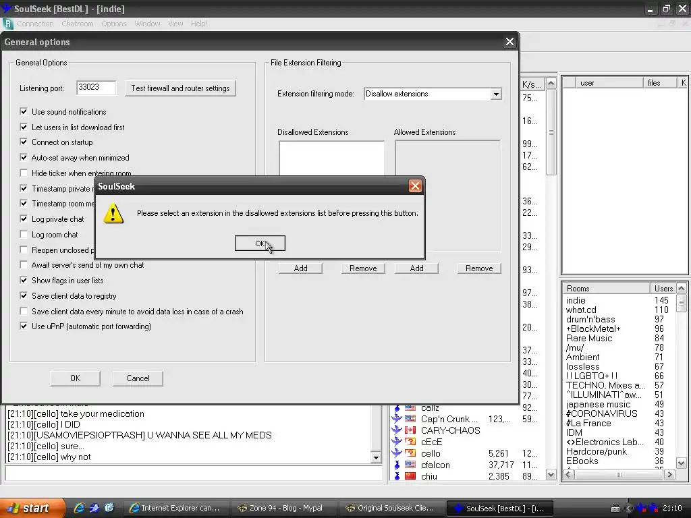Toggle Save client data to registry
This screenshot has width=691, height=518.
pyautogui.click(x=24, y=295)
